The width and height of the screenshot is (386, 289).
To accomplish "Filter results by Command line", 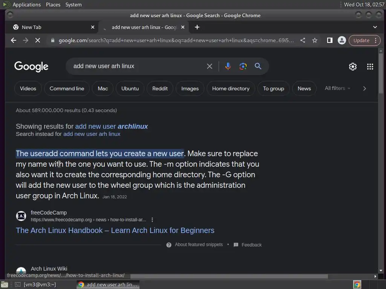I will (67, 88).
